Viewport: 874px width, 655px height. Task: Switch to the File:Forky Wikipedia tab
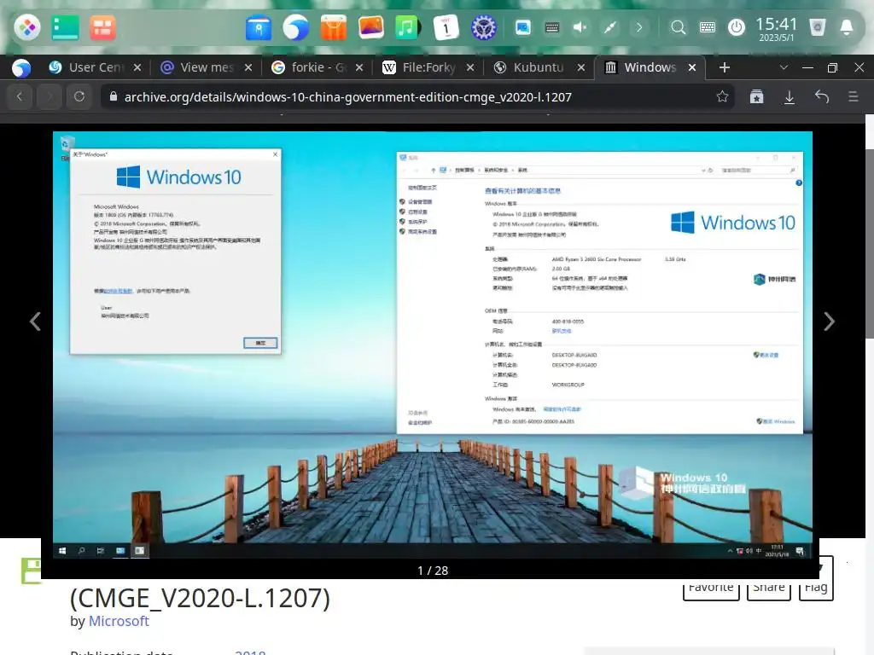pyautogui.click(x=428, y=67)
